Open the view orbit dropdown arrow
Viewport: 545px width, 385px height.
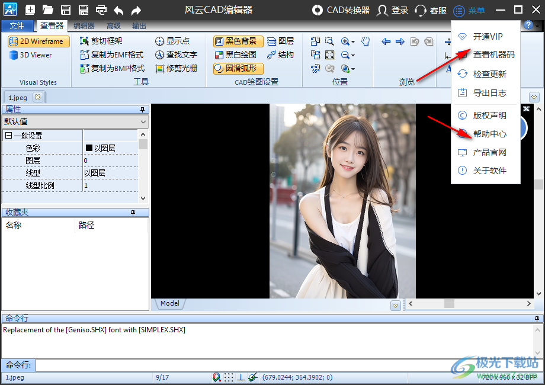tap(353, 69)
